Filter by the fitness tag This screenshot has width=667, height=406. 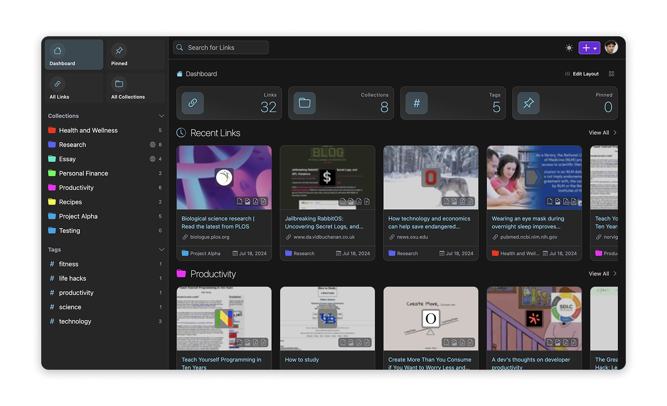pos(105,264)
